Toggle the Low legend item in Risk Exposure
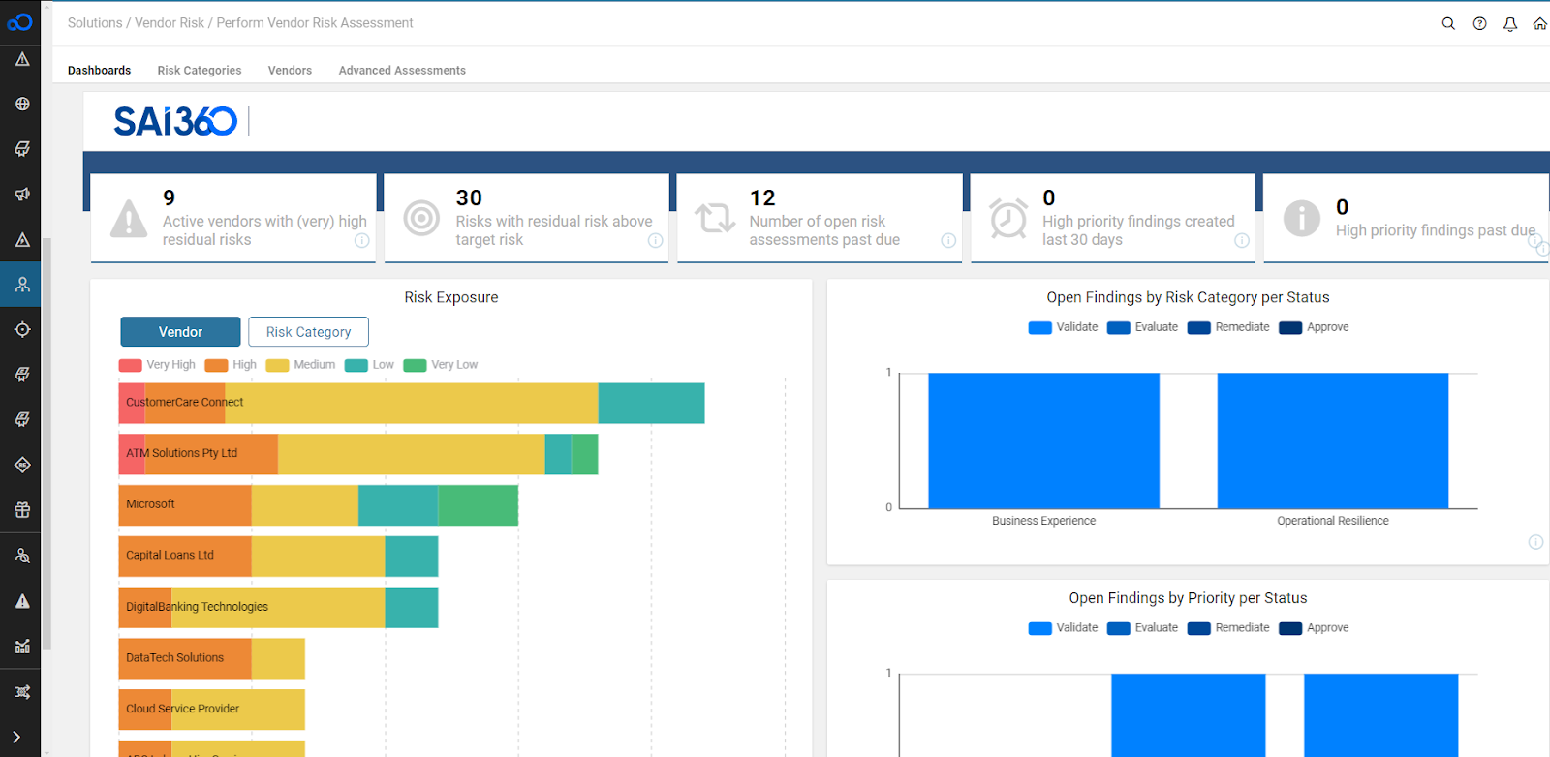 tap(369, 365)
